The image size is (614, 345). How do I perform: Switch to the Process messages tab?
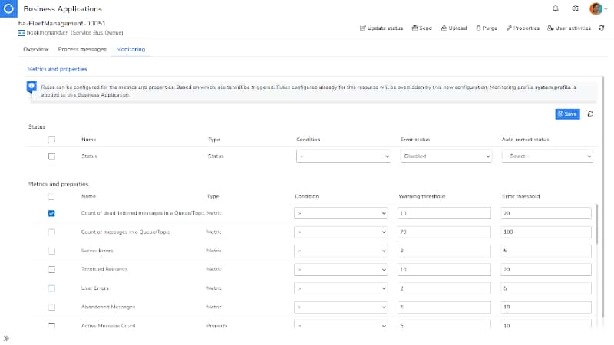click(83, 49)
